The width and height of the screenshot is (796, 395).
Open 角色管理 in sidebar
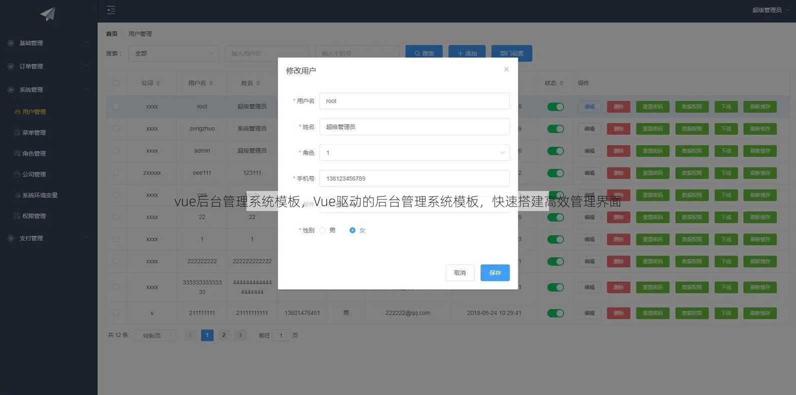[x=48, y=153]
